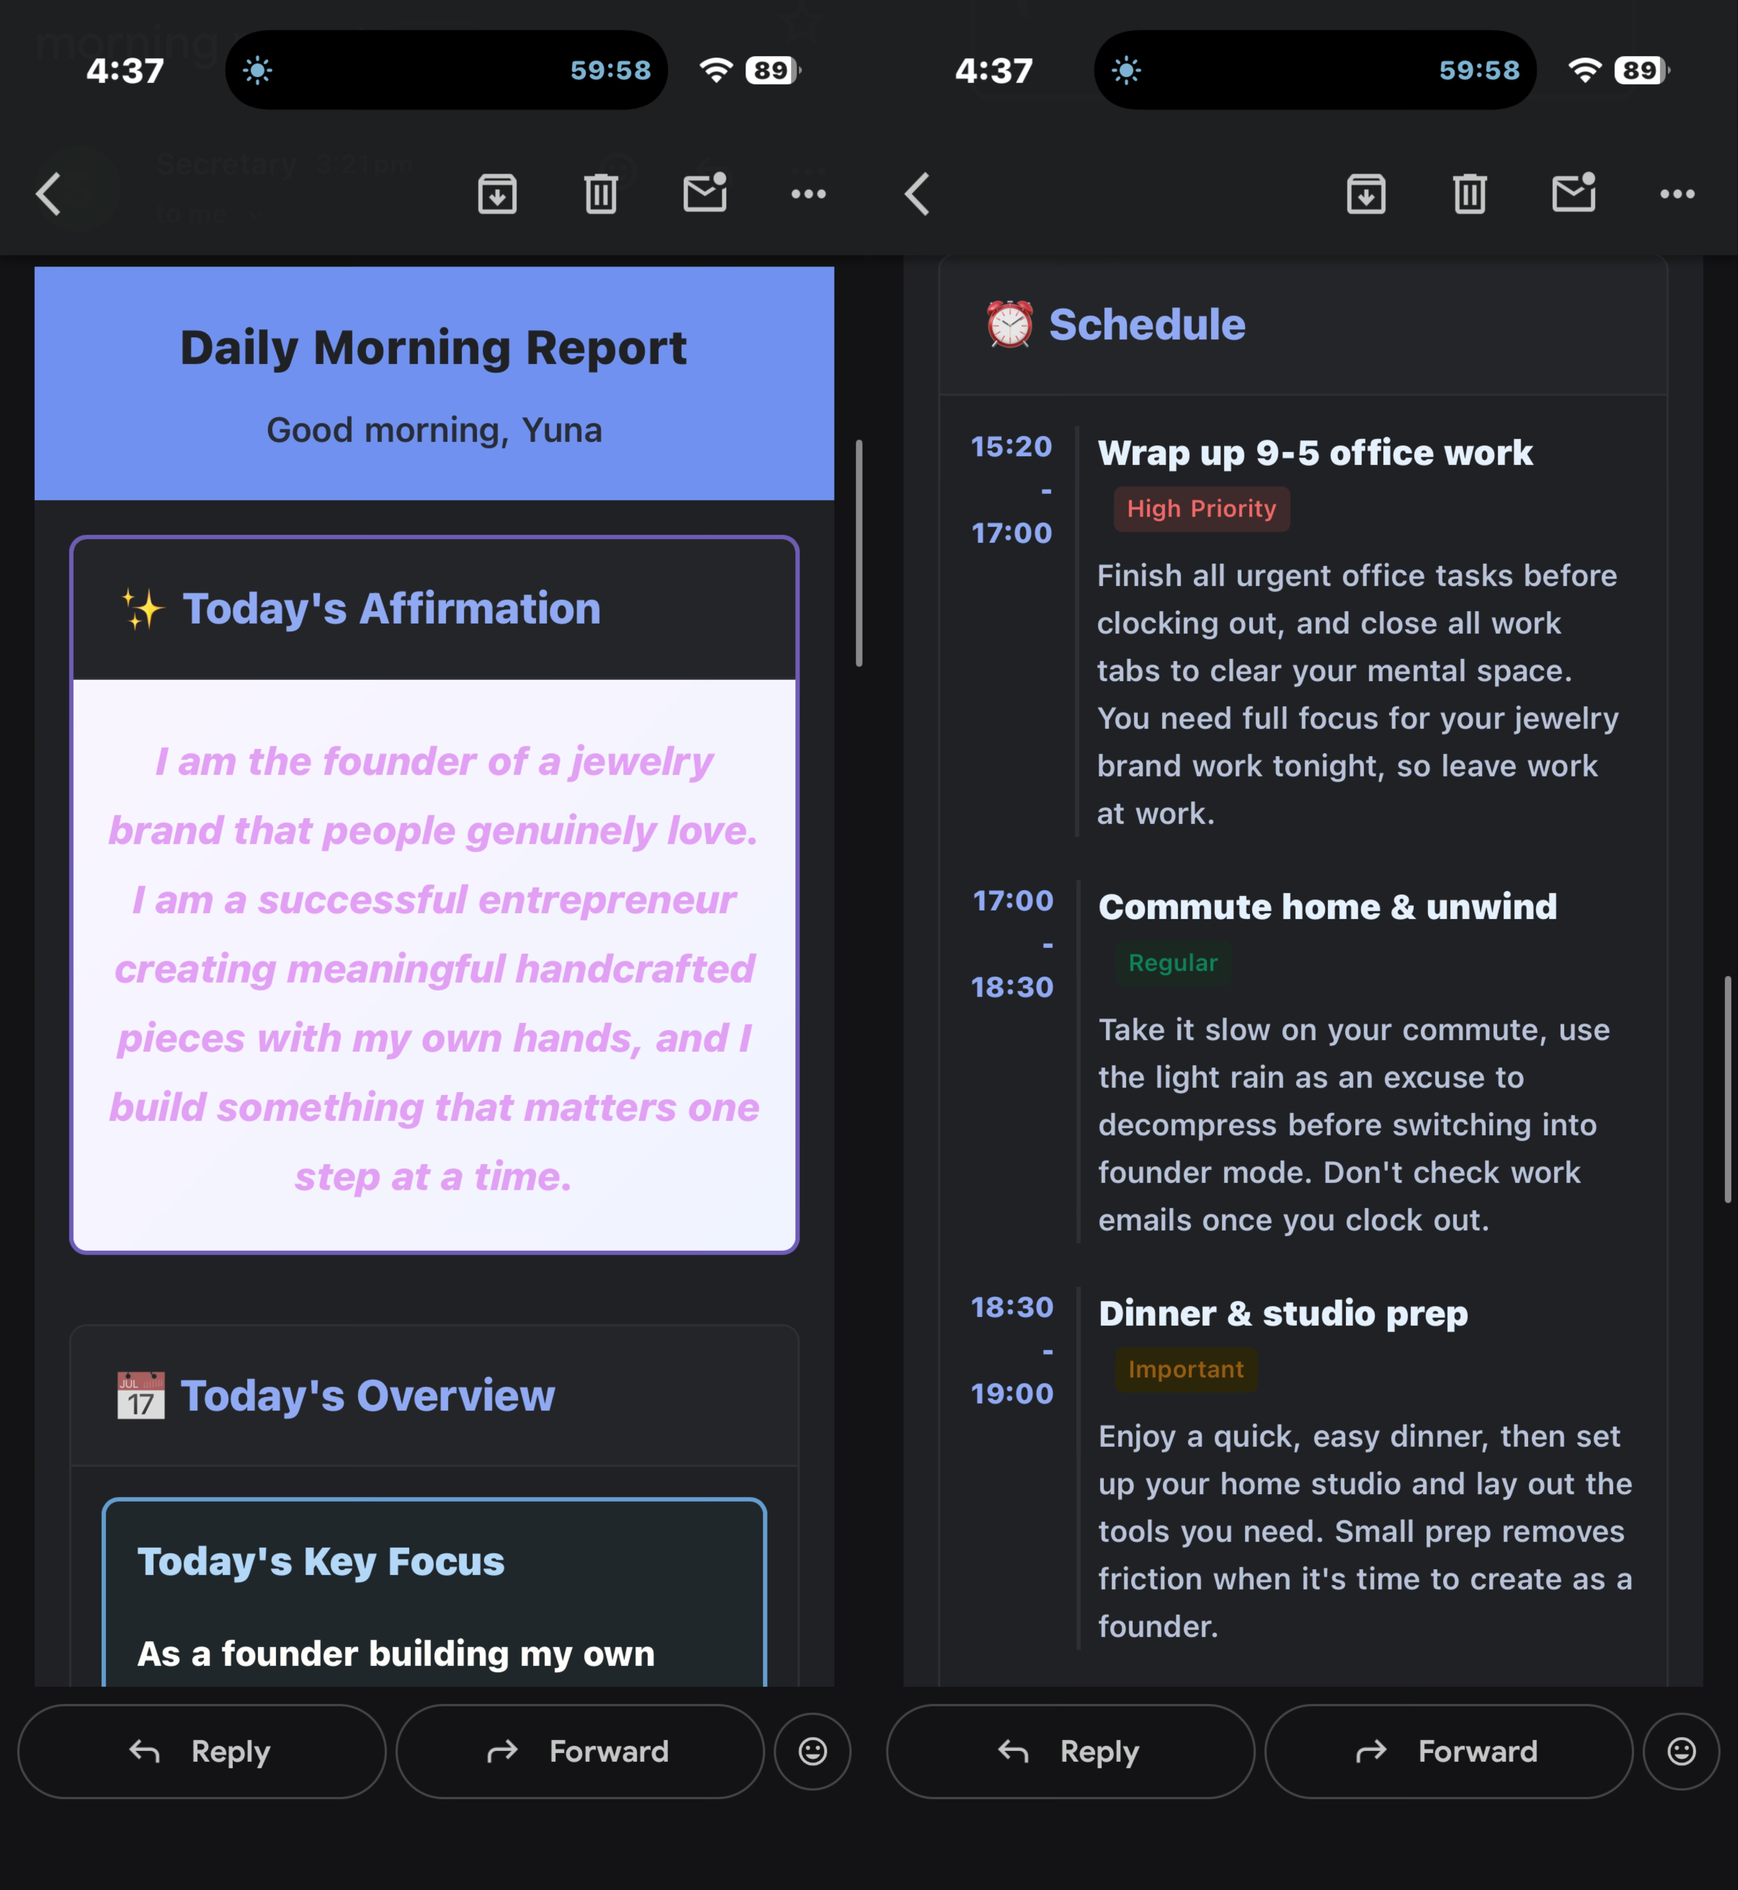Image resolution: width=1738 pixels, height=1890 pixels.
Task: Forward the Schedule email
Action: pos(1448,1751)
